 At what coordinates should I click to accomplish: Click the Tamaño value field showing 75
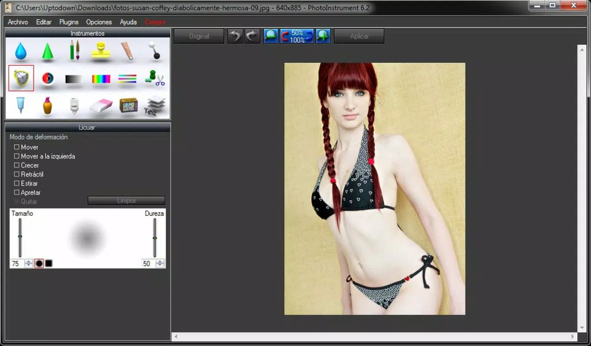tap(17, 263)
